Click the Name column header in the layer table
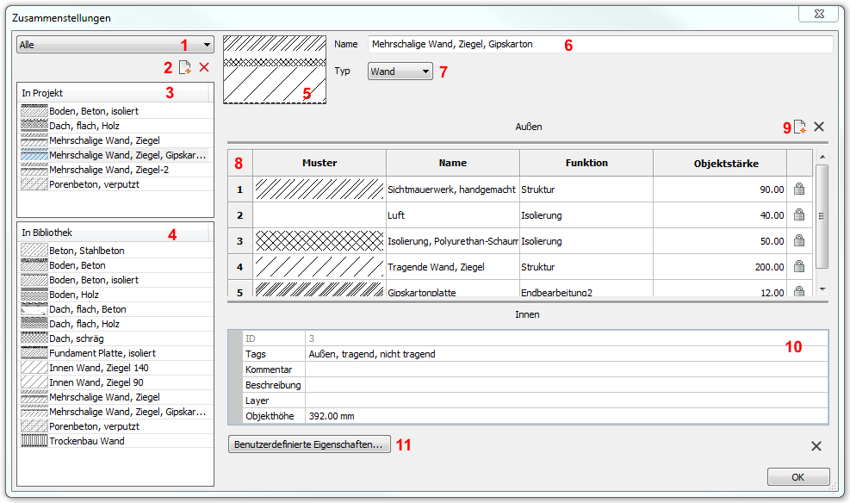This screenshot has height=503, width=850. (453, 163)
